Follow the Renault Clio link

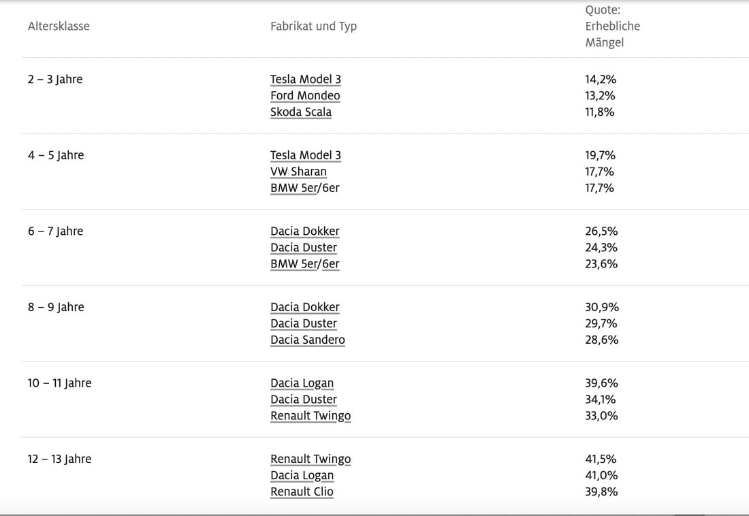click(302, 492)
